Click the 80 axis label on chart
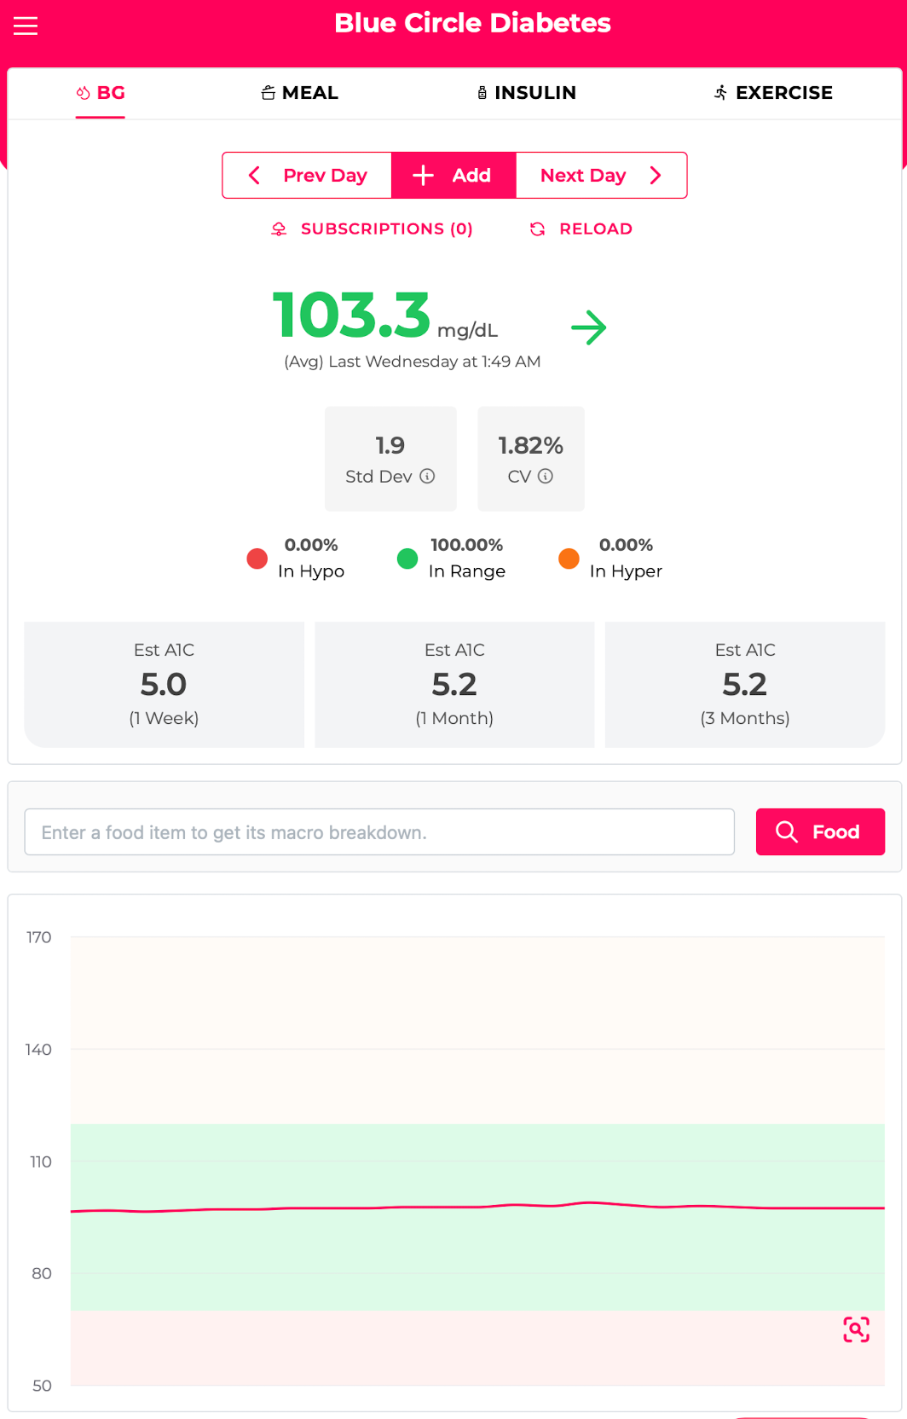Viewport: 907px width, 1419px height. 42,1273
